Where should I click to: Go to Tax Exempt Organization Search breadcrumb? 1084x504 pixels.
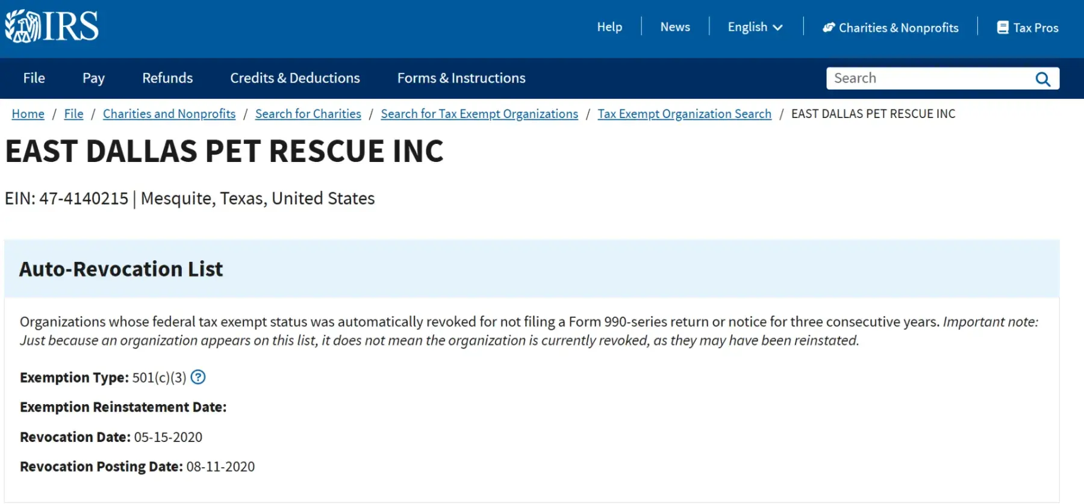(684, 114)
